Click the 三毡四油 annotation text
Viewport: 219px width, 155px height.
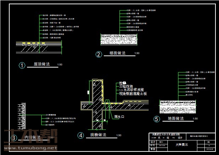[x=125, y=86]
